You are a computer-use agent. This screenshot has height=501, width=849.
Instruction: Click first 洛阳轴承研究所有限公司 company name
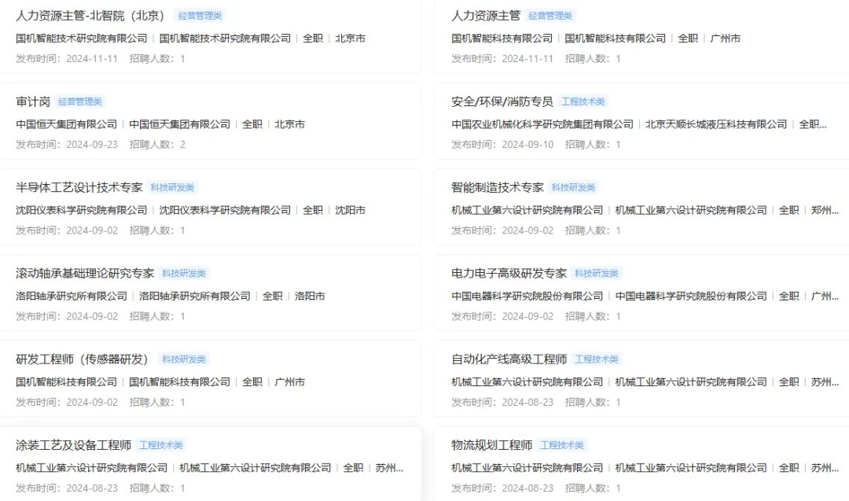tap(72, 297)
